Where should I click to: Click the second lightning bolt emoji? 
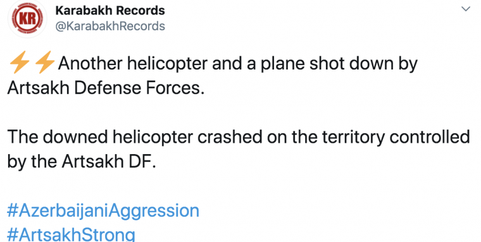click(45, 63)
